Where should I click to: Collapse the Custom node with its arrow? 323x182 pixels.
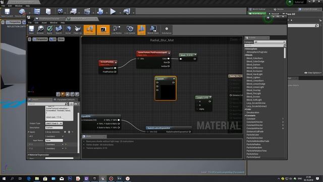(x=174, y=79)
